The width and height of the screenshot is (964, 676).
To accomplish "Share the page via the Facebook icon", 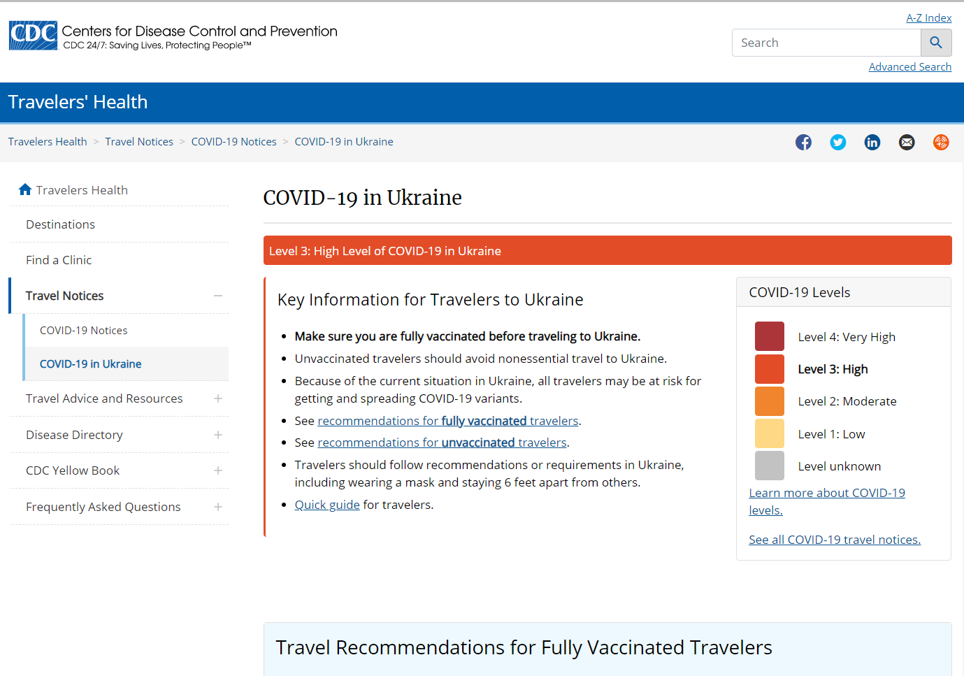I will point(803,142).
